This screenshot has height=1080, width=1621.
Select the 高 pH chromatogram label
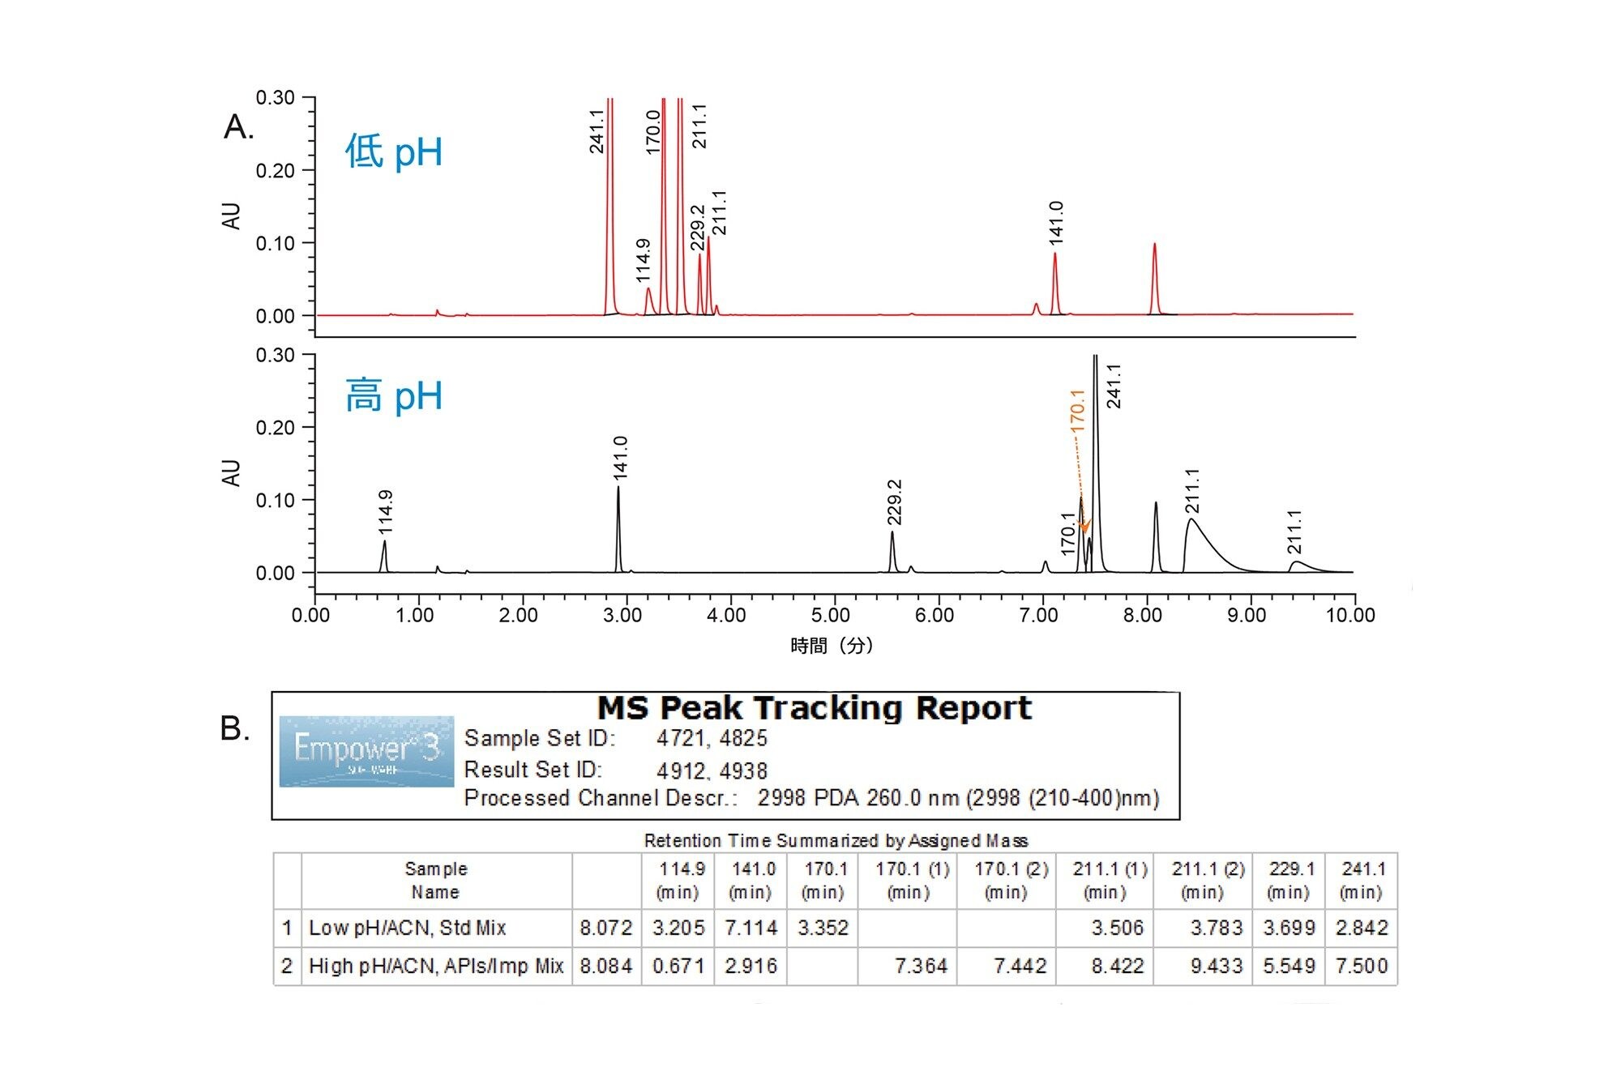coord(394,396)
